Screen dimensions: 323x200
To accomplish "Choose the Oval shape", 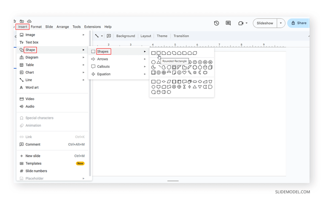I will (153, 62).
